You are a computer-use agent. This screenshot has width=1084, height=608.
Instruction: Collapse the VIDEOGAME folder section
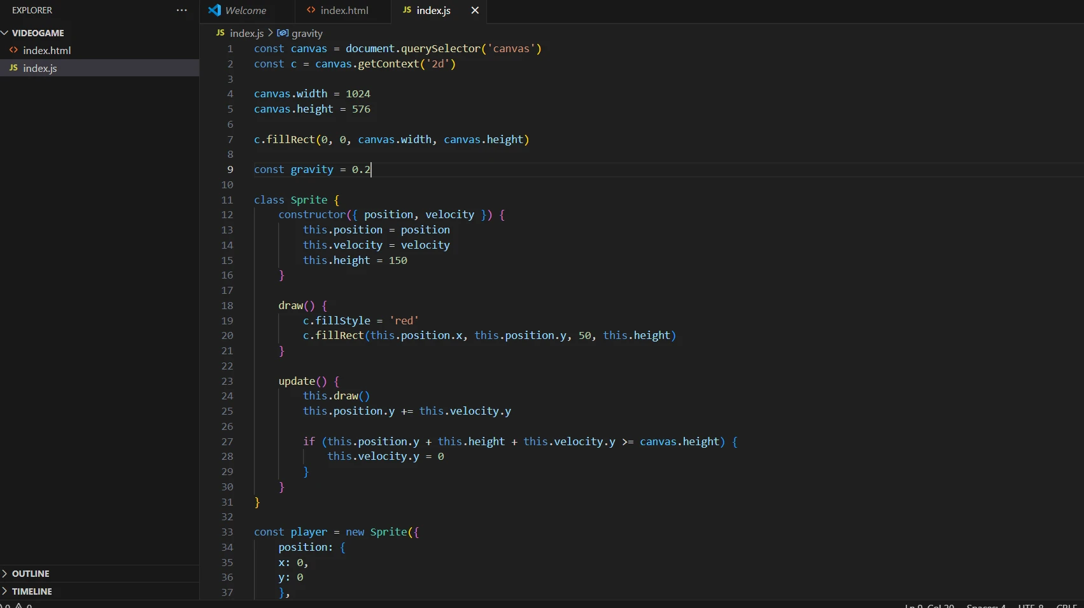coord(5,32)
